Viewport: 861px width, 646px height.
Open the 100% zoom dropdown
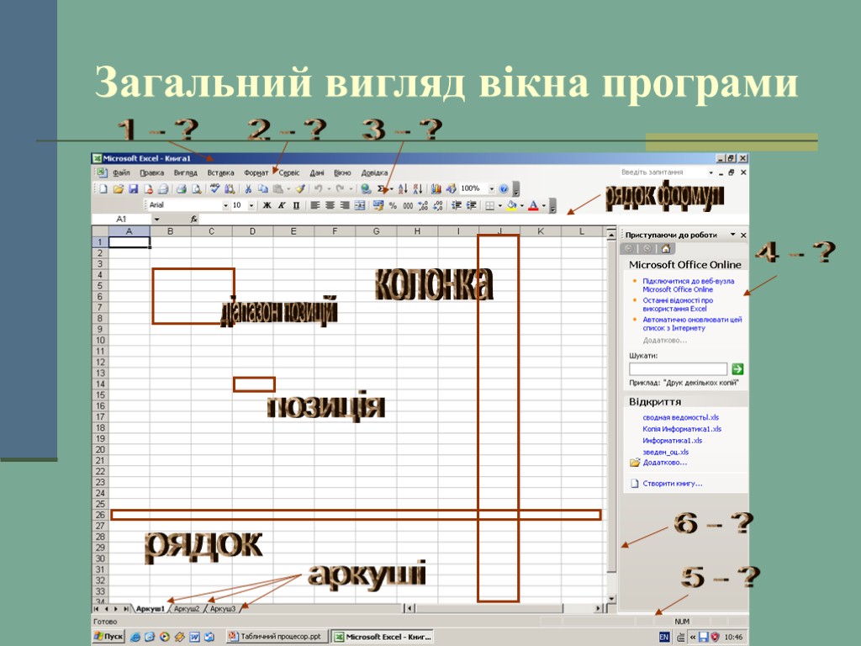(x=491, y=189)
